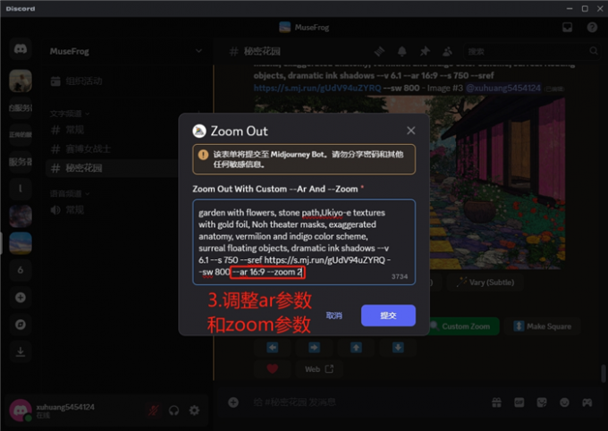Expand MuseFrog server dropdown menu
This screenshot has width=608, height=431.
click(198, 51)
